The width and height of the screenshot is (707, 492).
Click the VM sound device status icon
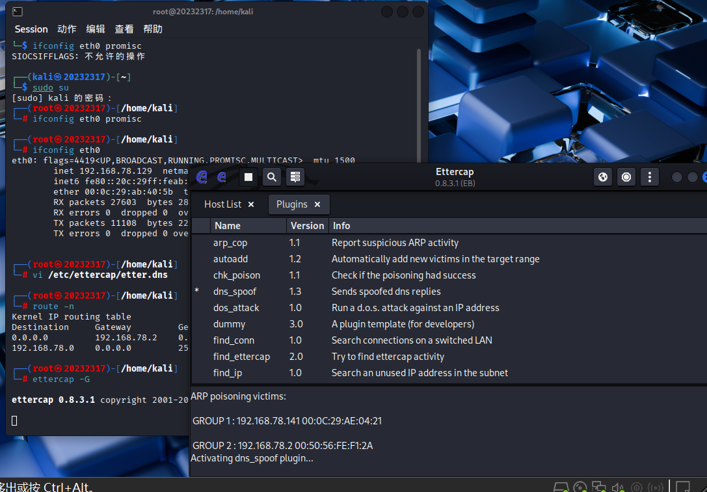(618, 487)
